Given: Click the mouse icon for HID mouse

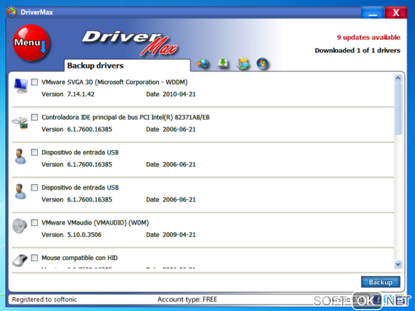Looking at the screenshot, I should [x=20, y=260].
